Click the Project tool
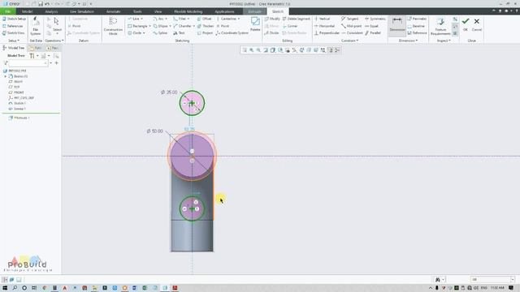Viewport: 520px width, 292px height. coord(205,32)
